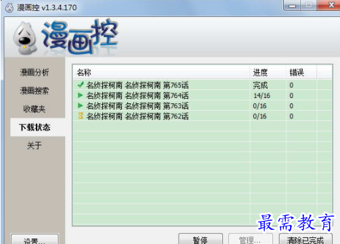The image size is (340, 244).
Task: Click the error count 0 of 第763话
Action: click(x=291, y=106)
